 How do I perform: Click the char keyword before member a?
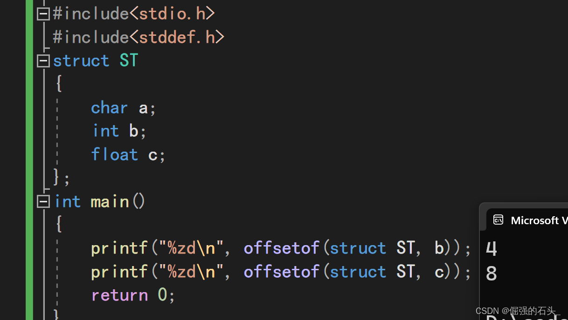(109, 108)
